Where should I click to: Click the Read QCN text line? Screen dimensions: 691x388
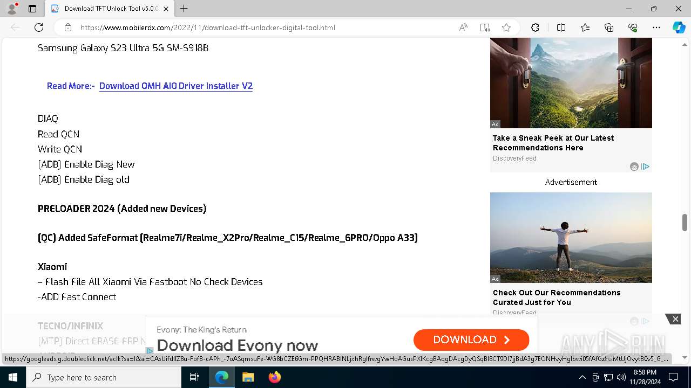coord(58,134)
